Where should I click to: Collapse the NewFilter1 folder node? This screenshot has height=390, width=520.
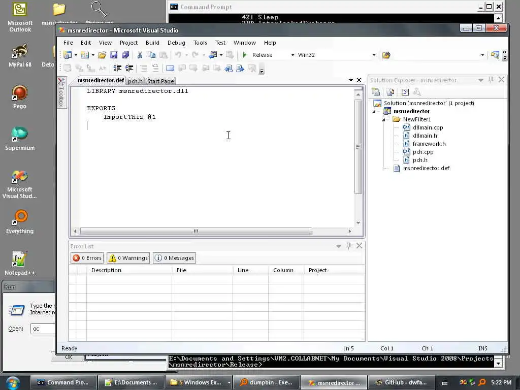coord(384,120)
